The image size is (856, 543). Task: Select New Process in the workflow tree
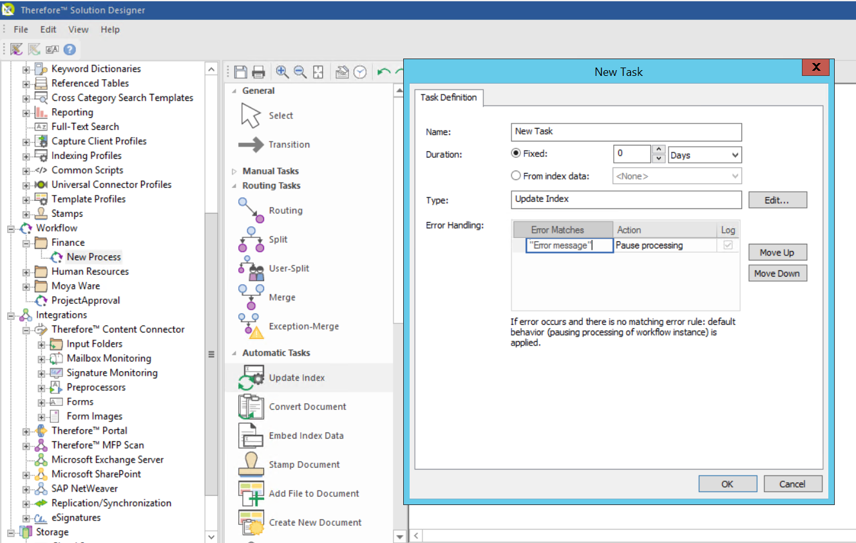pos(93,257)
